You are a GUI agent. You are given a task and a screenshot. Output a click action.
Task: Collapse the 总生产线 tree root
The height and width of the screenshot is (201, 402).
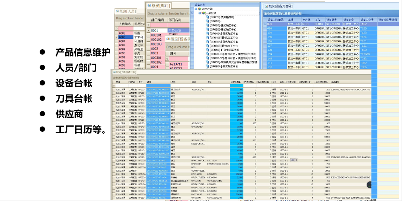click(196, 9)
